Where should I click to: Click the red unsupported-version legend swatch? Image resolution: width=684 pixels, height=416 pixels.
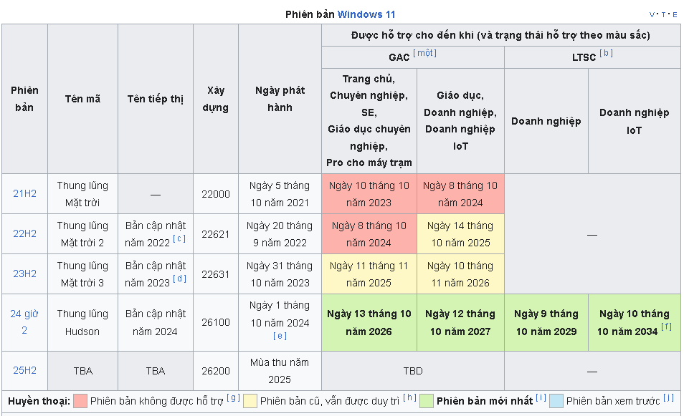coord(80,401)
